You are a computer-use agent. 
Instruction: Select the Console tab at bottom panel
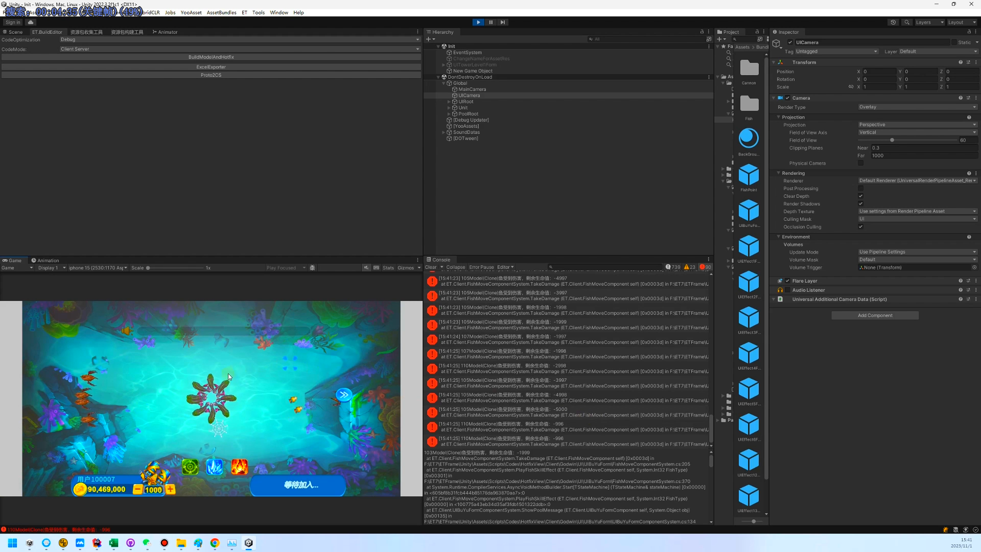[x=439, y=259]
